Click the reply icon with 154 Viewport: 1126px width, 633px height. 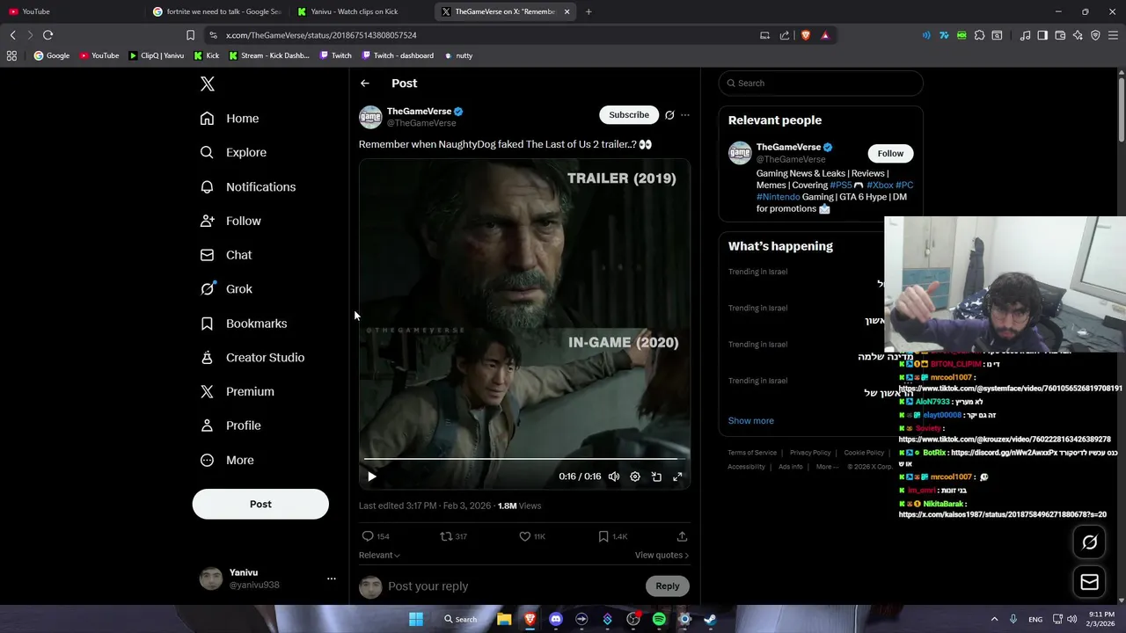tap(376, 536)
